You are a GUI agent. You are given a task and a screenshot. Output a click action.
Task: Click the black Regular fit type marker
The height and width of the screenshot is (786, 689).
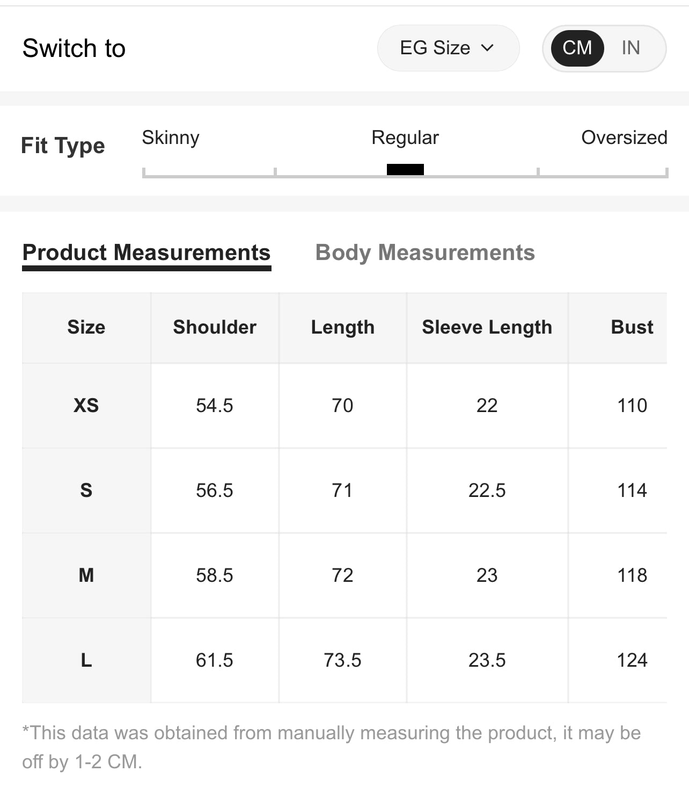(405, 170)
